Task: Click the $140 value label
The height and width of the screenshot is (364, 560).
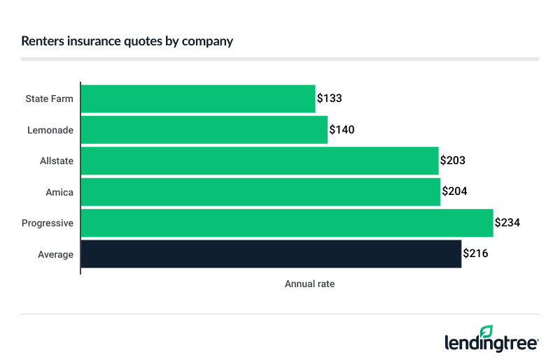Action: (x=342, y=129)
